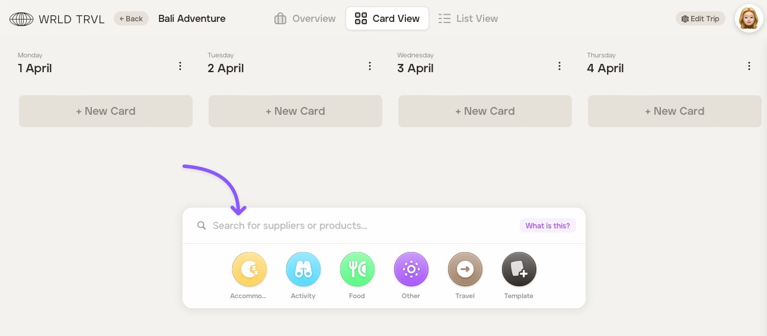Open the 3 April kebab menu
This screenshot has height=336, width=767.
[x=560, y=66]
